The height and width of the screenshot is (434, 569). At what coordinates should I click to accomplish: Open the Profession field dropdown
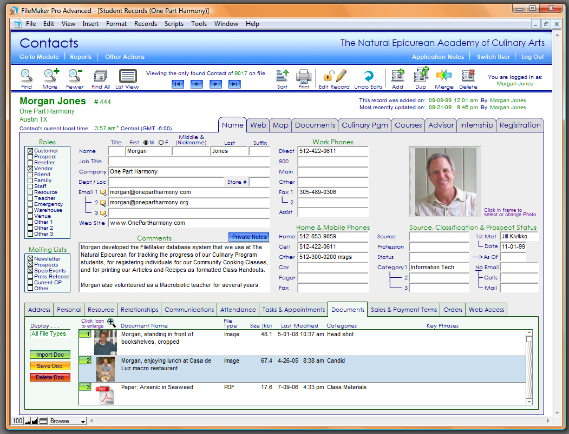pyautogui.click(x=439, y=246)
